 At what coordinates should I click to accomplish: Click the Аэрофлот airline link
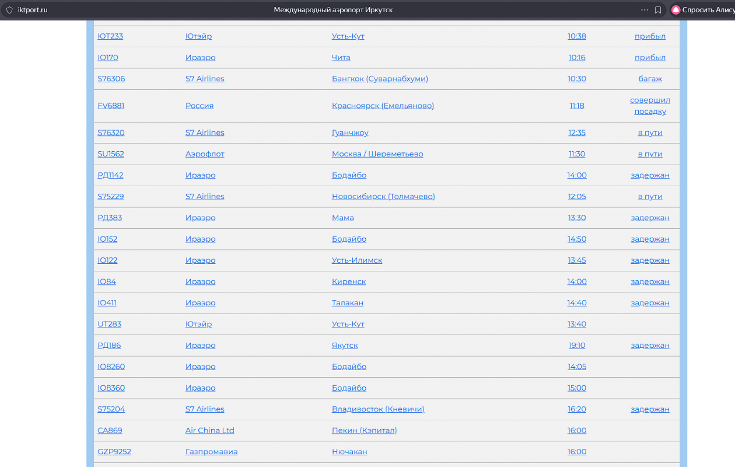(x=205, y=154)
